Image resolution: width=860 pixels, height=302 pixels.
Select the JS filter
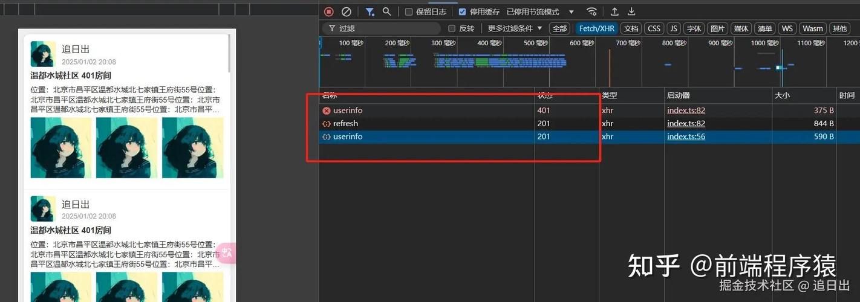point(674,28)
